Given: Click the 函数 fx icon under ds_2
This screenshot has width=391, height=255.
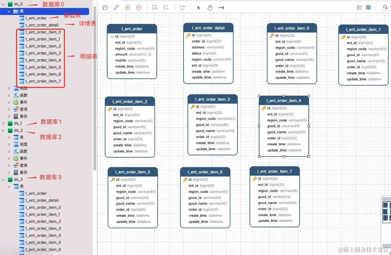Looking at the screenshot, I should pos(16,151).
